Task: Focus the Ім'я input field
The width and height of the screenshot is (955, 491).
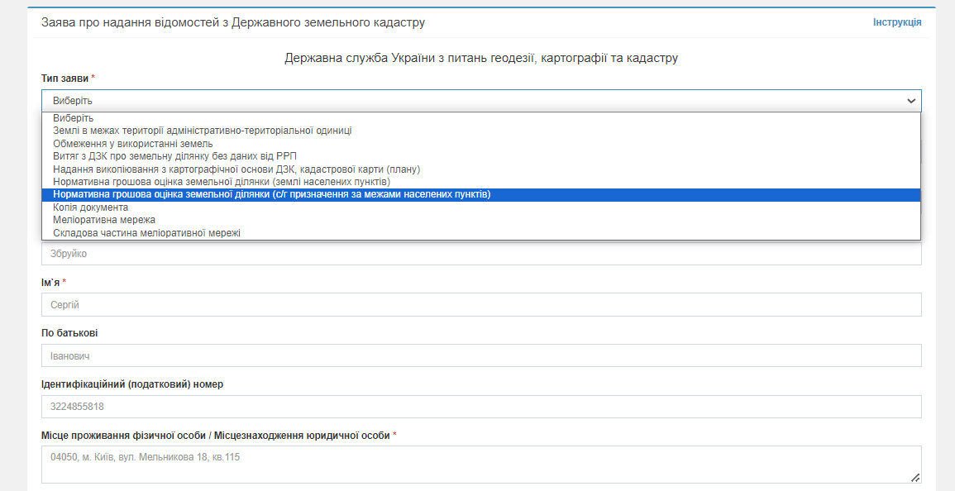Action: pyautogui.click(x=481, y=305)
